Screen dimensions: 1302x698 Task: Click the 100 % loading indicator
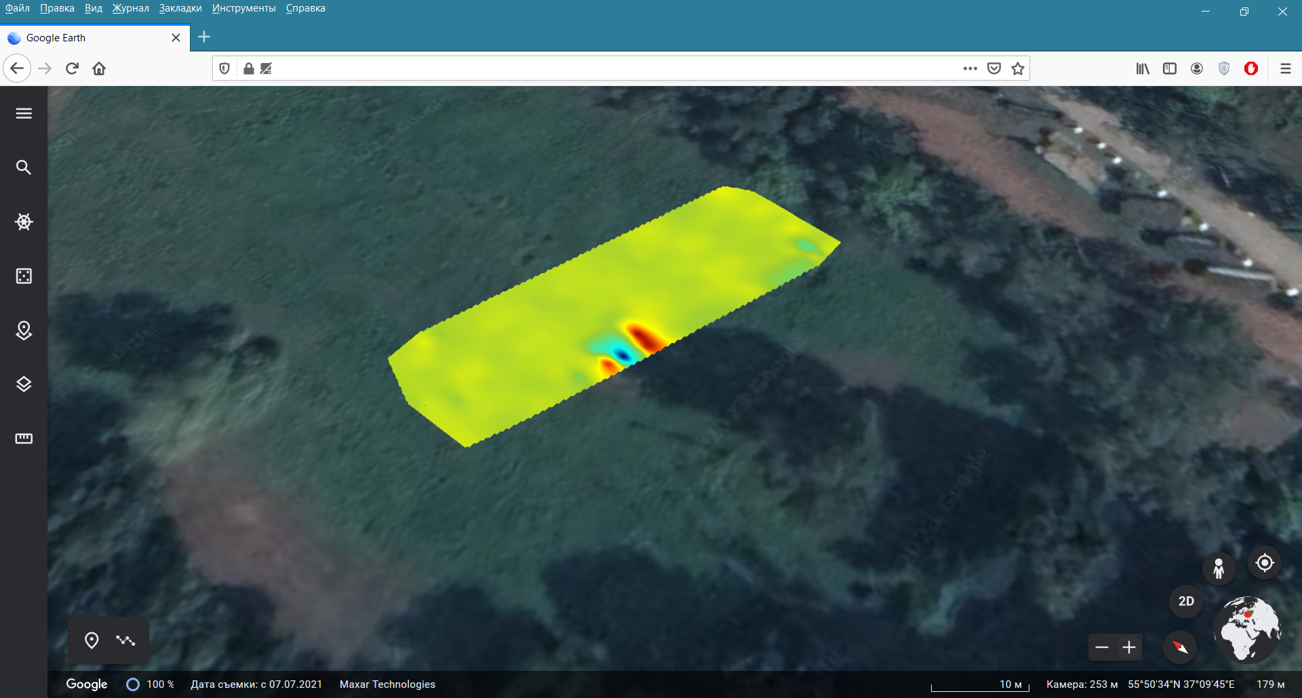(x=151, y=684)
